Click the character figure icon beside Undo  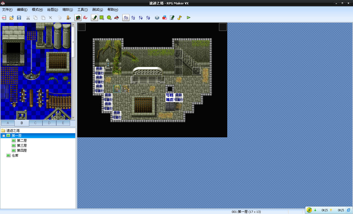click(x=68, y=18)
